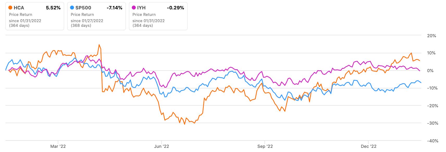446x152 pixels.
Task: Click Price Return under IYH
Action: point(144,15)
